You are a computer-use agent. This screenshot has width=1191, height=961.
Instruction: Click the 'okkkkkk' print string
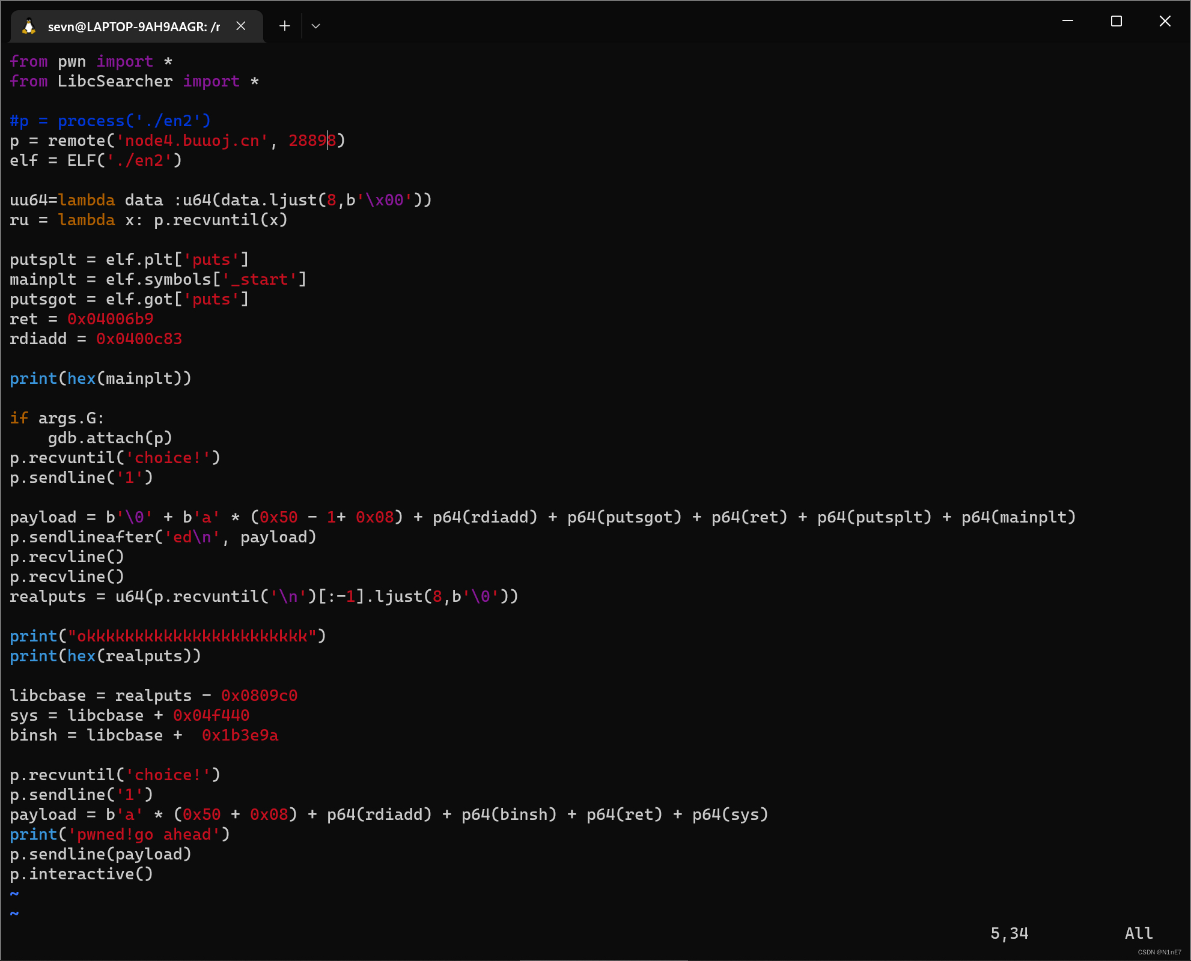pyautogui.click(x=192, y=636)
